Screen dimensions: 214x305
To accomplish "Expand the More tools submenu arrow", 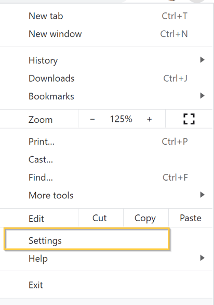I will pos(203,195).
